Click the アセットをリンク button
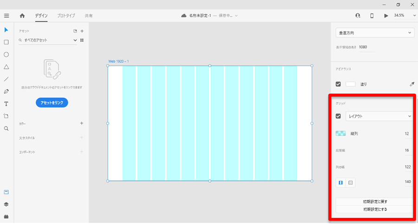418x224 pixels. [x=52, y=103]
